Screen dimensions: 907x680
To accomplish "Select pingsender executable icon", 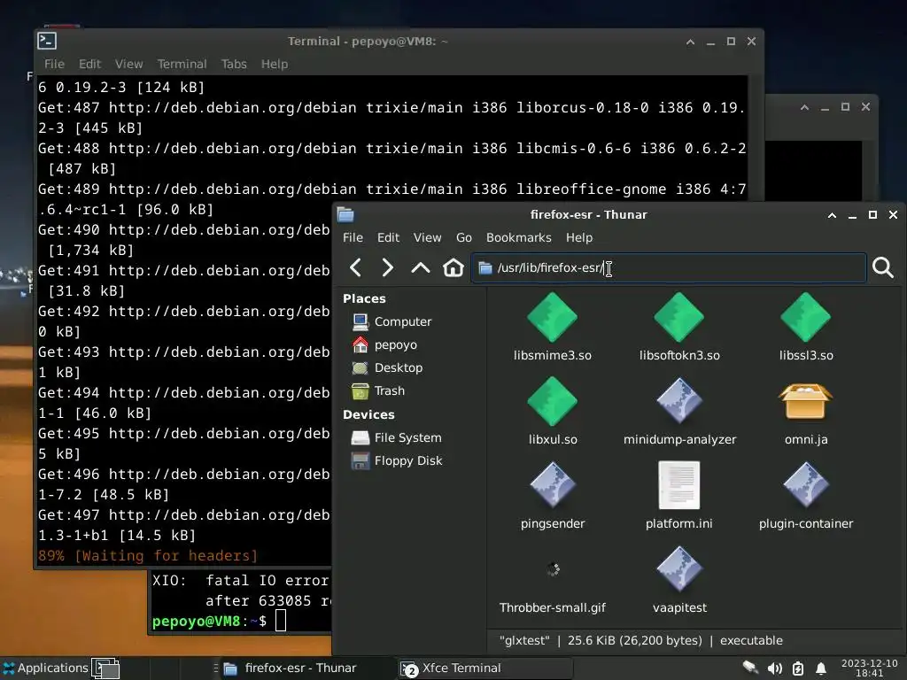I will click(553, 485).
